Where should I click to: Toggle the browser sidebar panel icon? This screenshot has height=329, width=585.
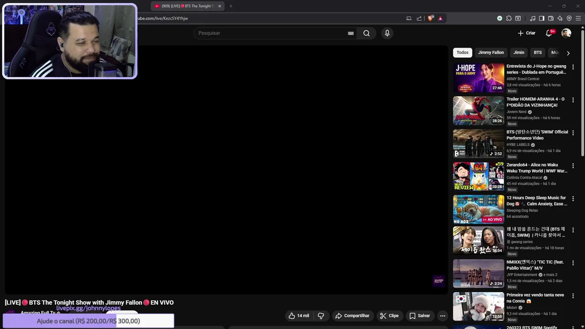(542, 18)
